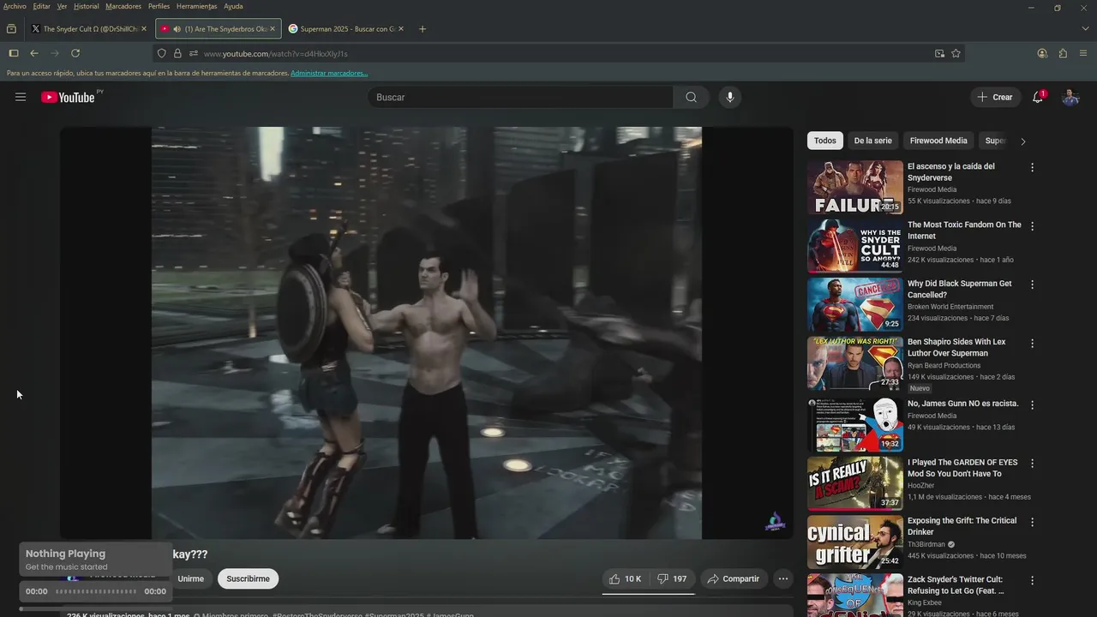Open the 'cynical grifter' thumbnail video
The height and width of the screenshot is (617, 1097).
[x=855, y=542]
